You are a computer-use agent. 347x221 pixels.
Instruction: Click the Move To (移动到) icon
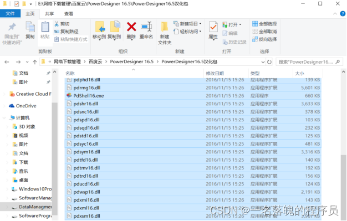pyautogui.click(x=100, y=27)
